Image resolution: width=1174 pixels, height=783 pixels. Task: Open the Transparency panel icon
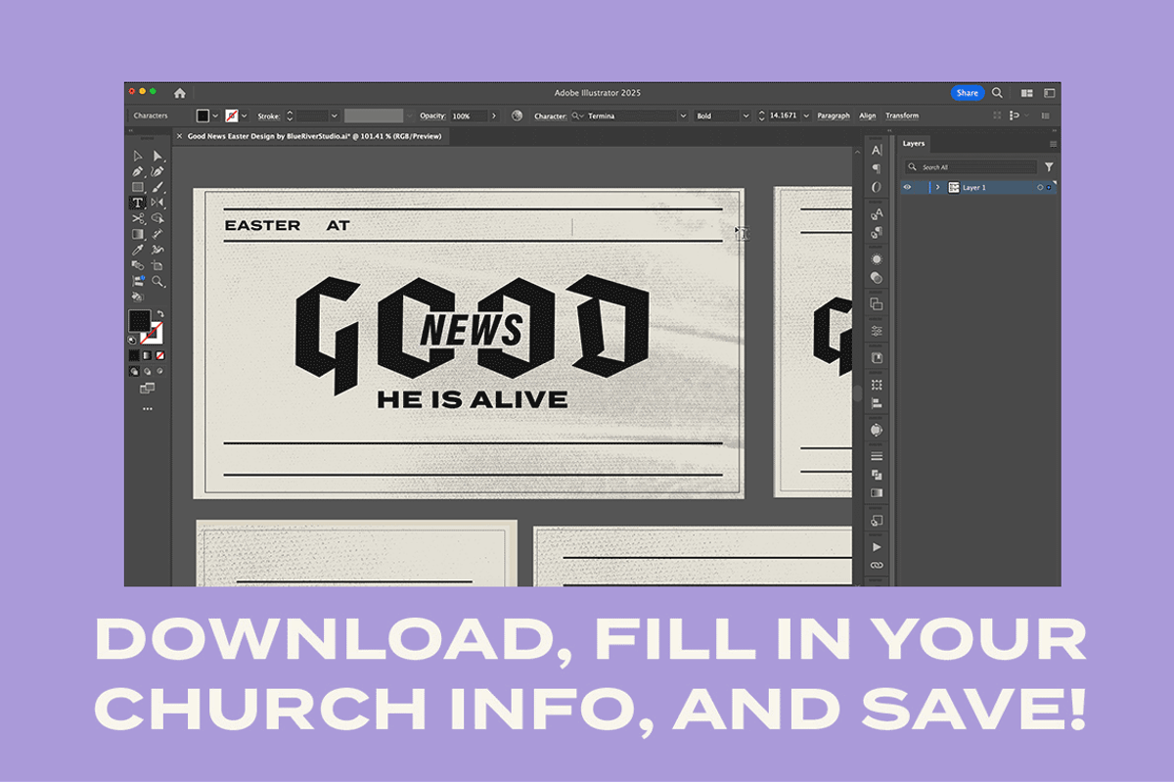coord(876,277)
